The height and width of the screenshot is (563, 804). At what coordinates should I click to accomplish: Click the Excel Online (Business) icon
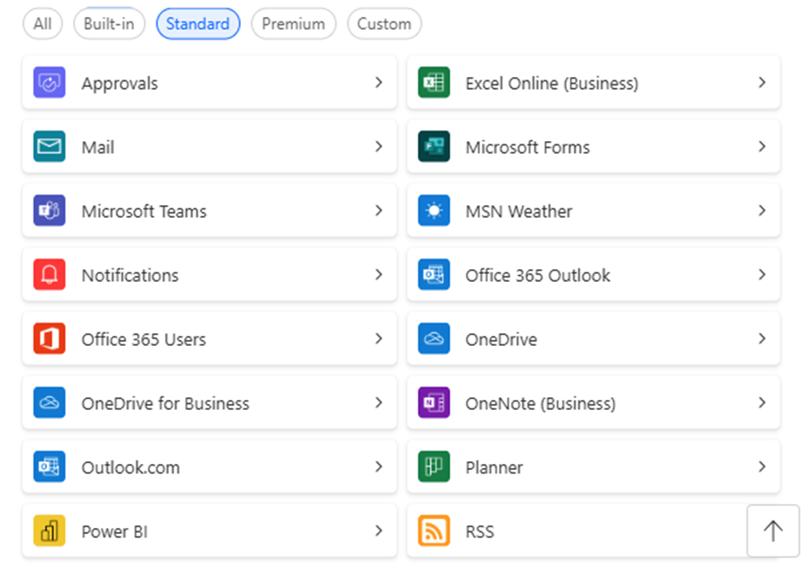pyautogui.click(x=434, y=83)
